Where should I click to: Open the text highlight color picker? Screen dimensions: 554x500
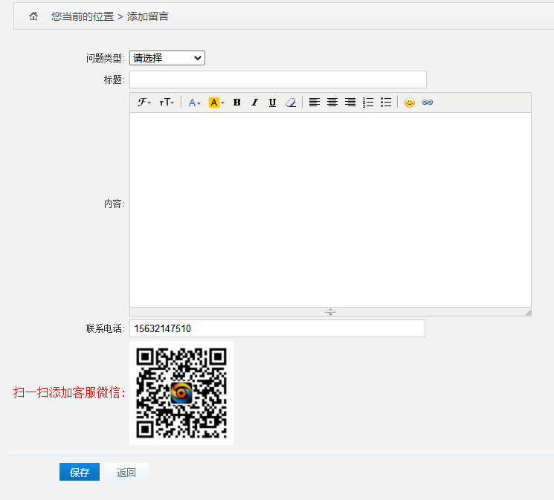(x=216, y=103)
